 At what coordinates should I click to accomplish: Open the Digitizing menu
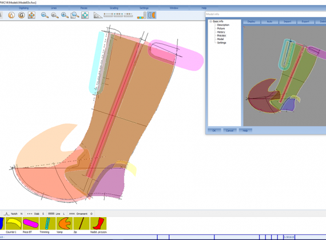[x=23, y=8]
